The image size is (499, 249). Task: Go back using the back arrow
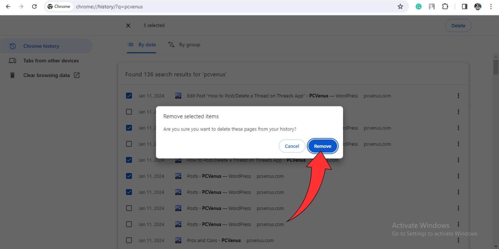[x=8, y=7]
